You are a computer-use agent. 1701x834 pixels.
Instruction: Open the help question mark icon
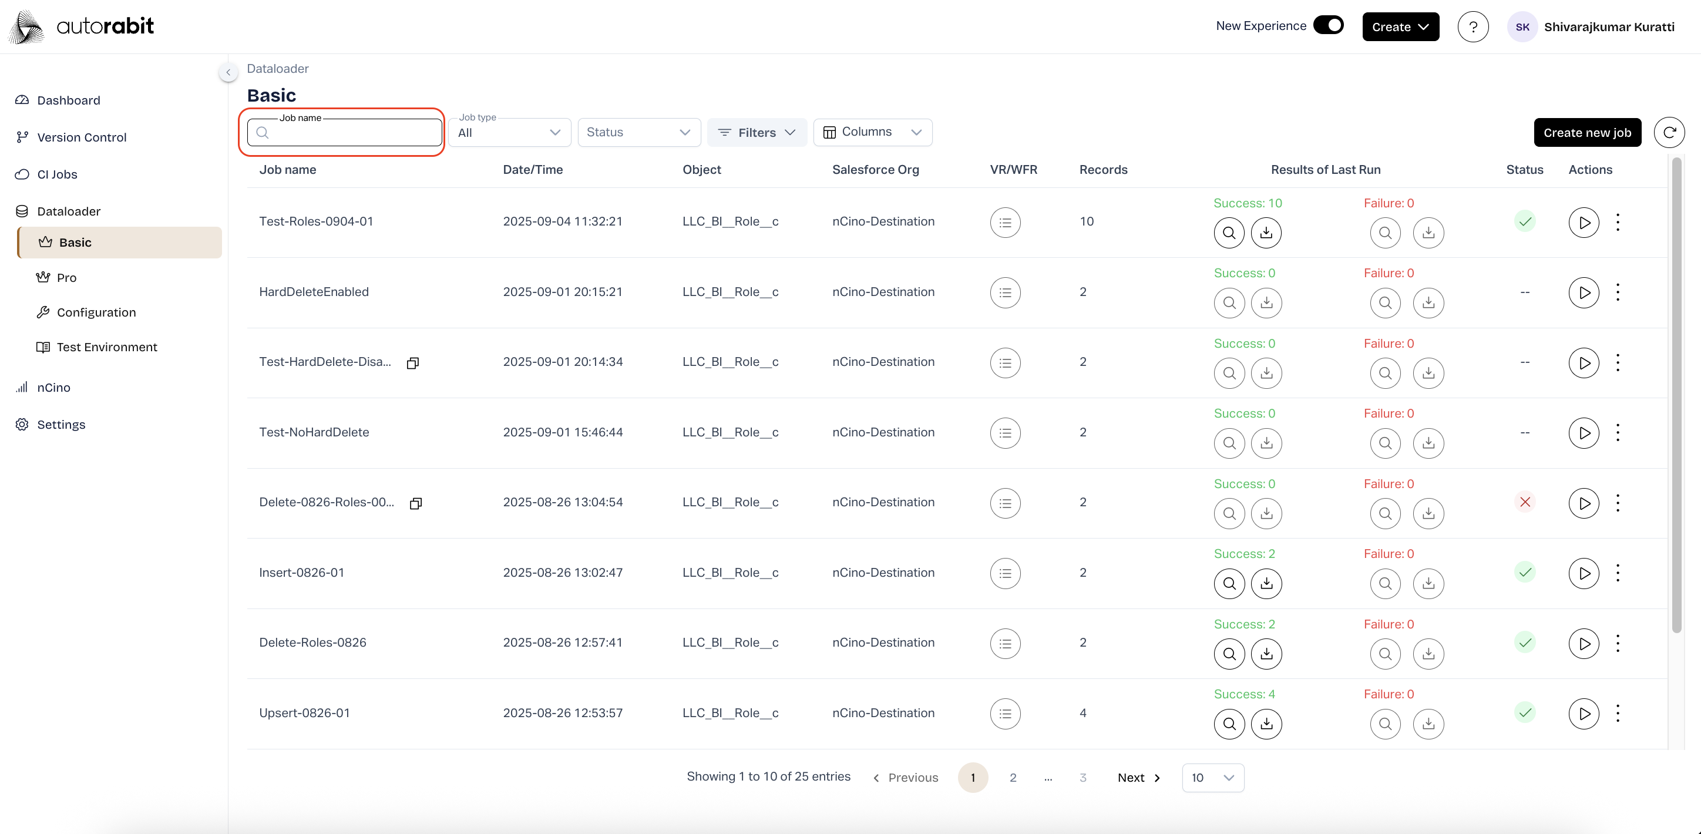coord(1472,27)
